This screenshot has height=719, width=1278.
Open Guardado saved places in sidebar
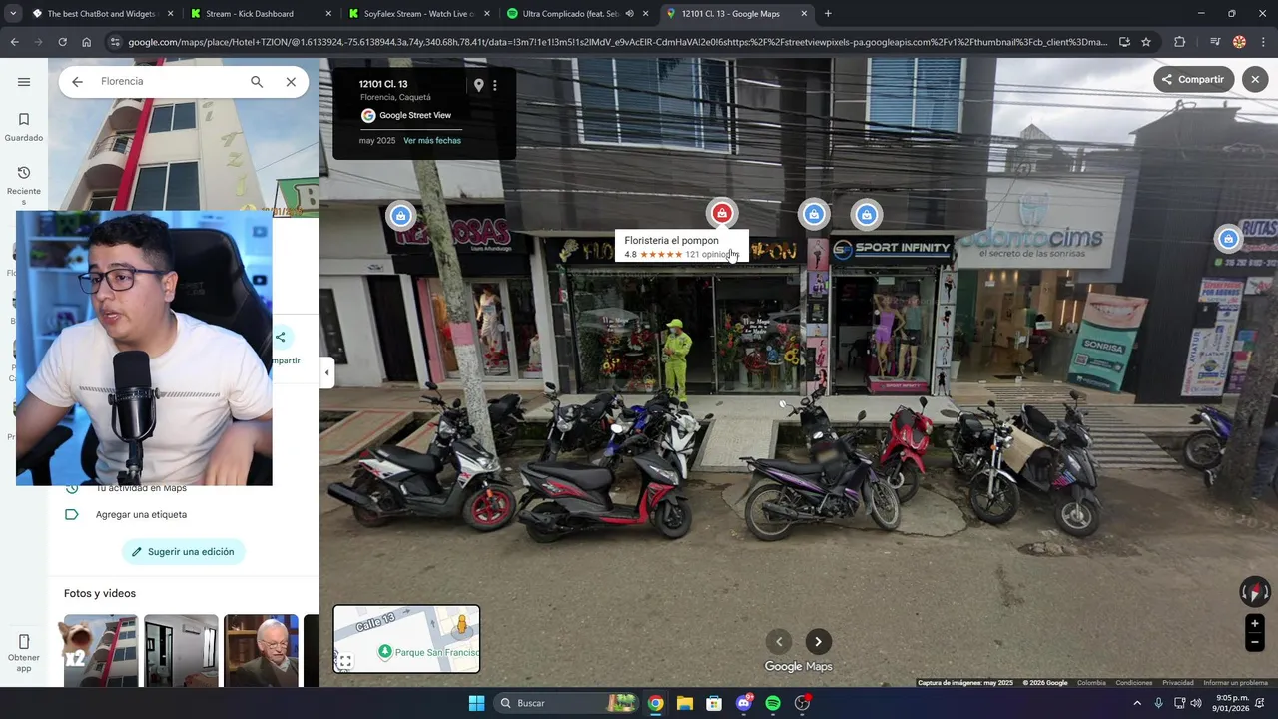coord(24,127)
